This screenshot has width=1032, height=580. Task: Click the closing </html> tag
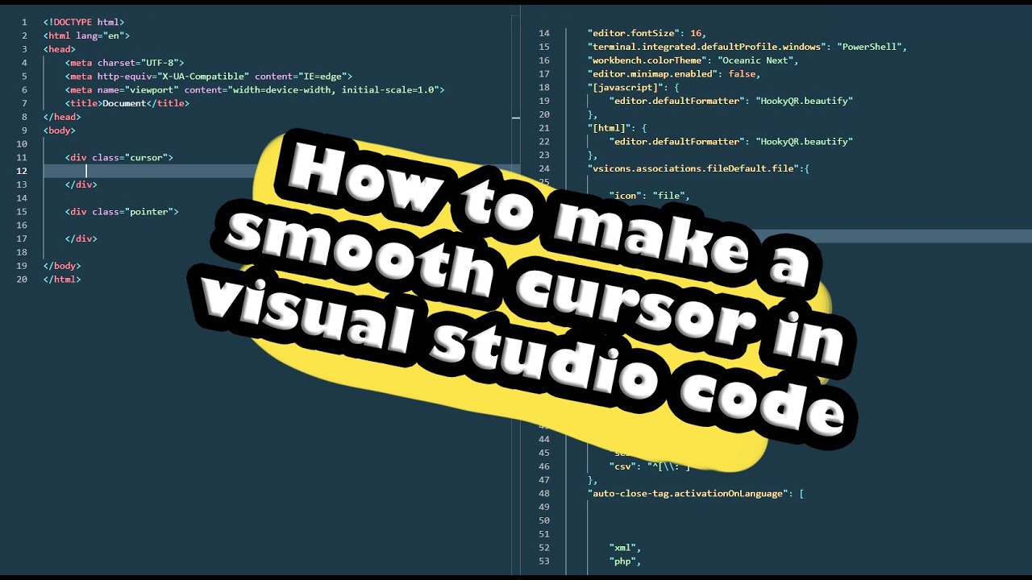coord(62,280)
